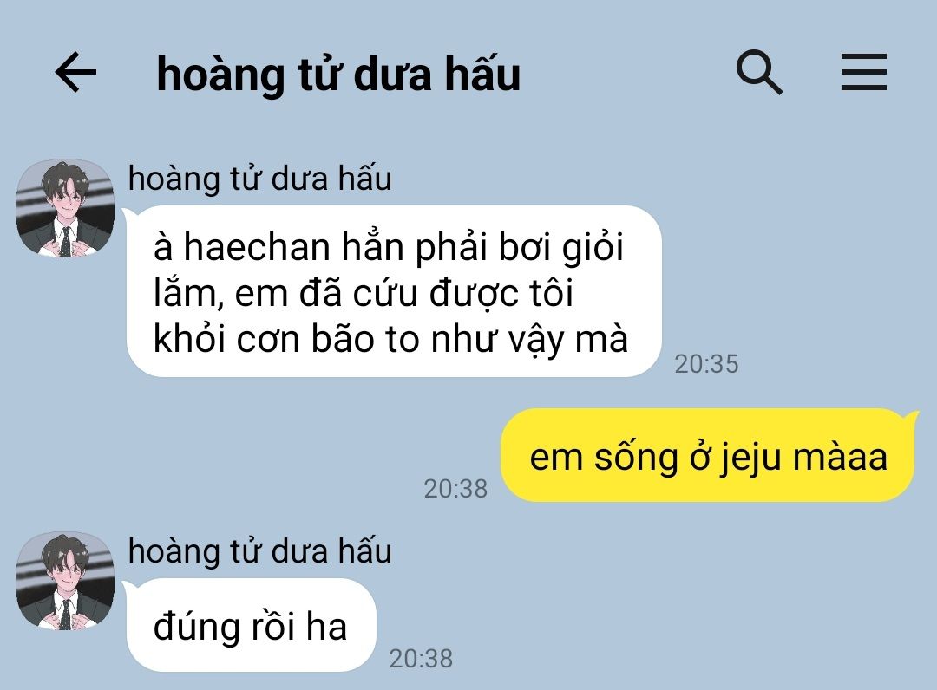Open avatar beside the haechan message
Screen dimensions: 937x690
coord(65,208)
